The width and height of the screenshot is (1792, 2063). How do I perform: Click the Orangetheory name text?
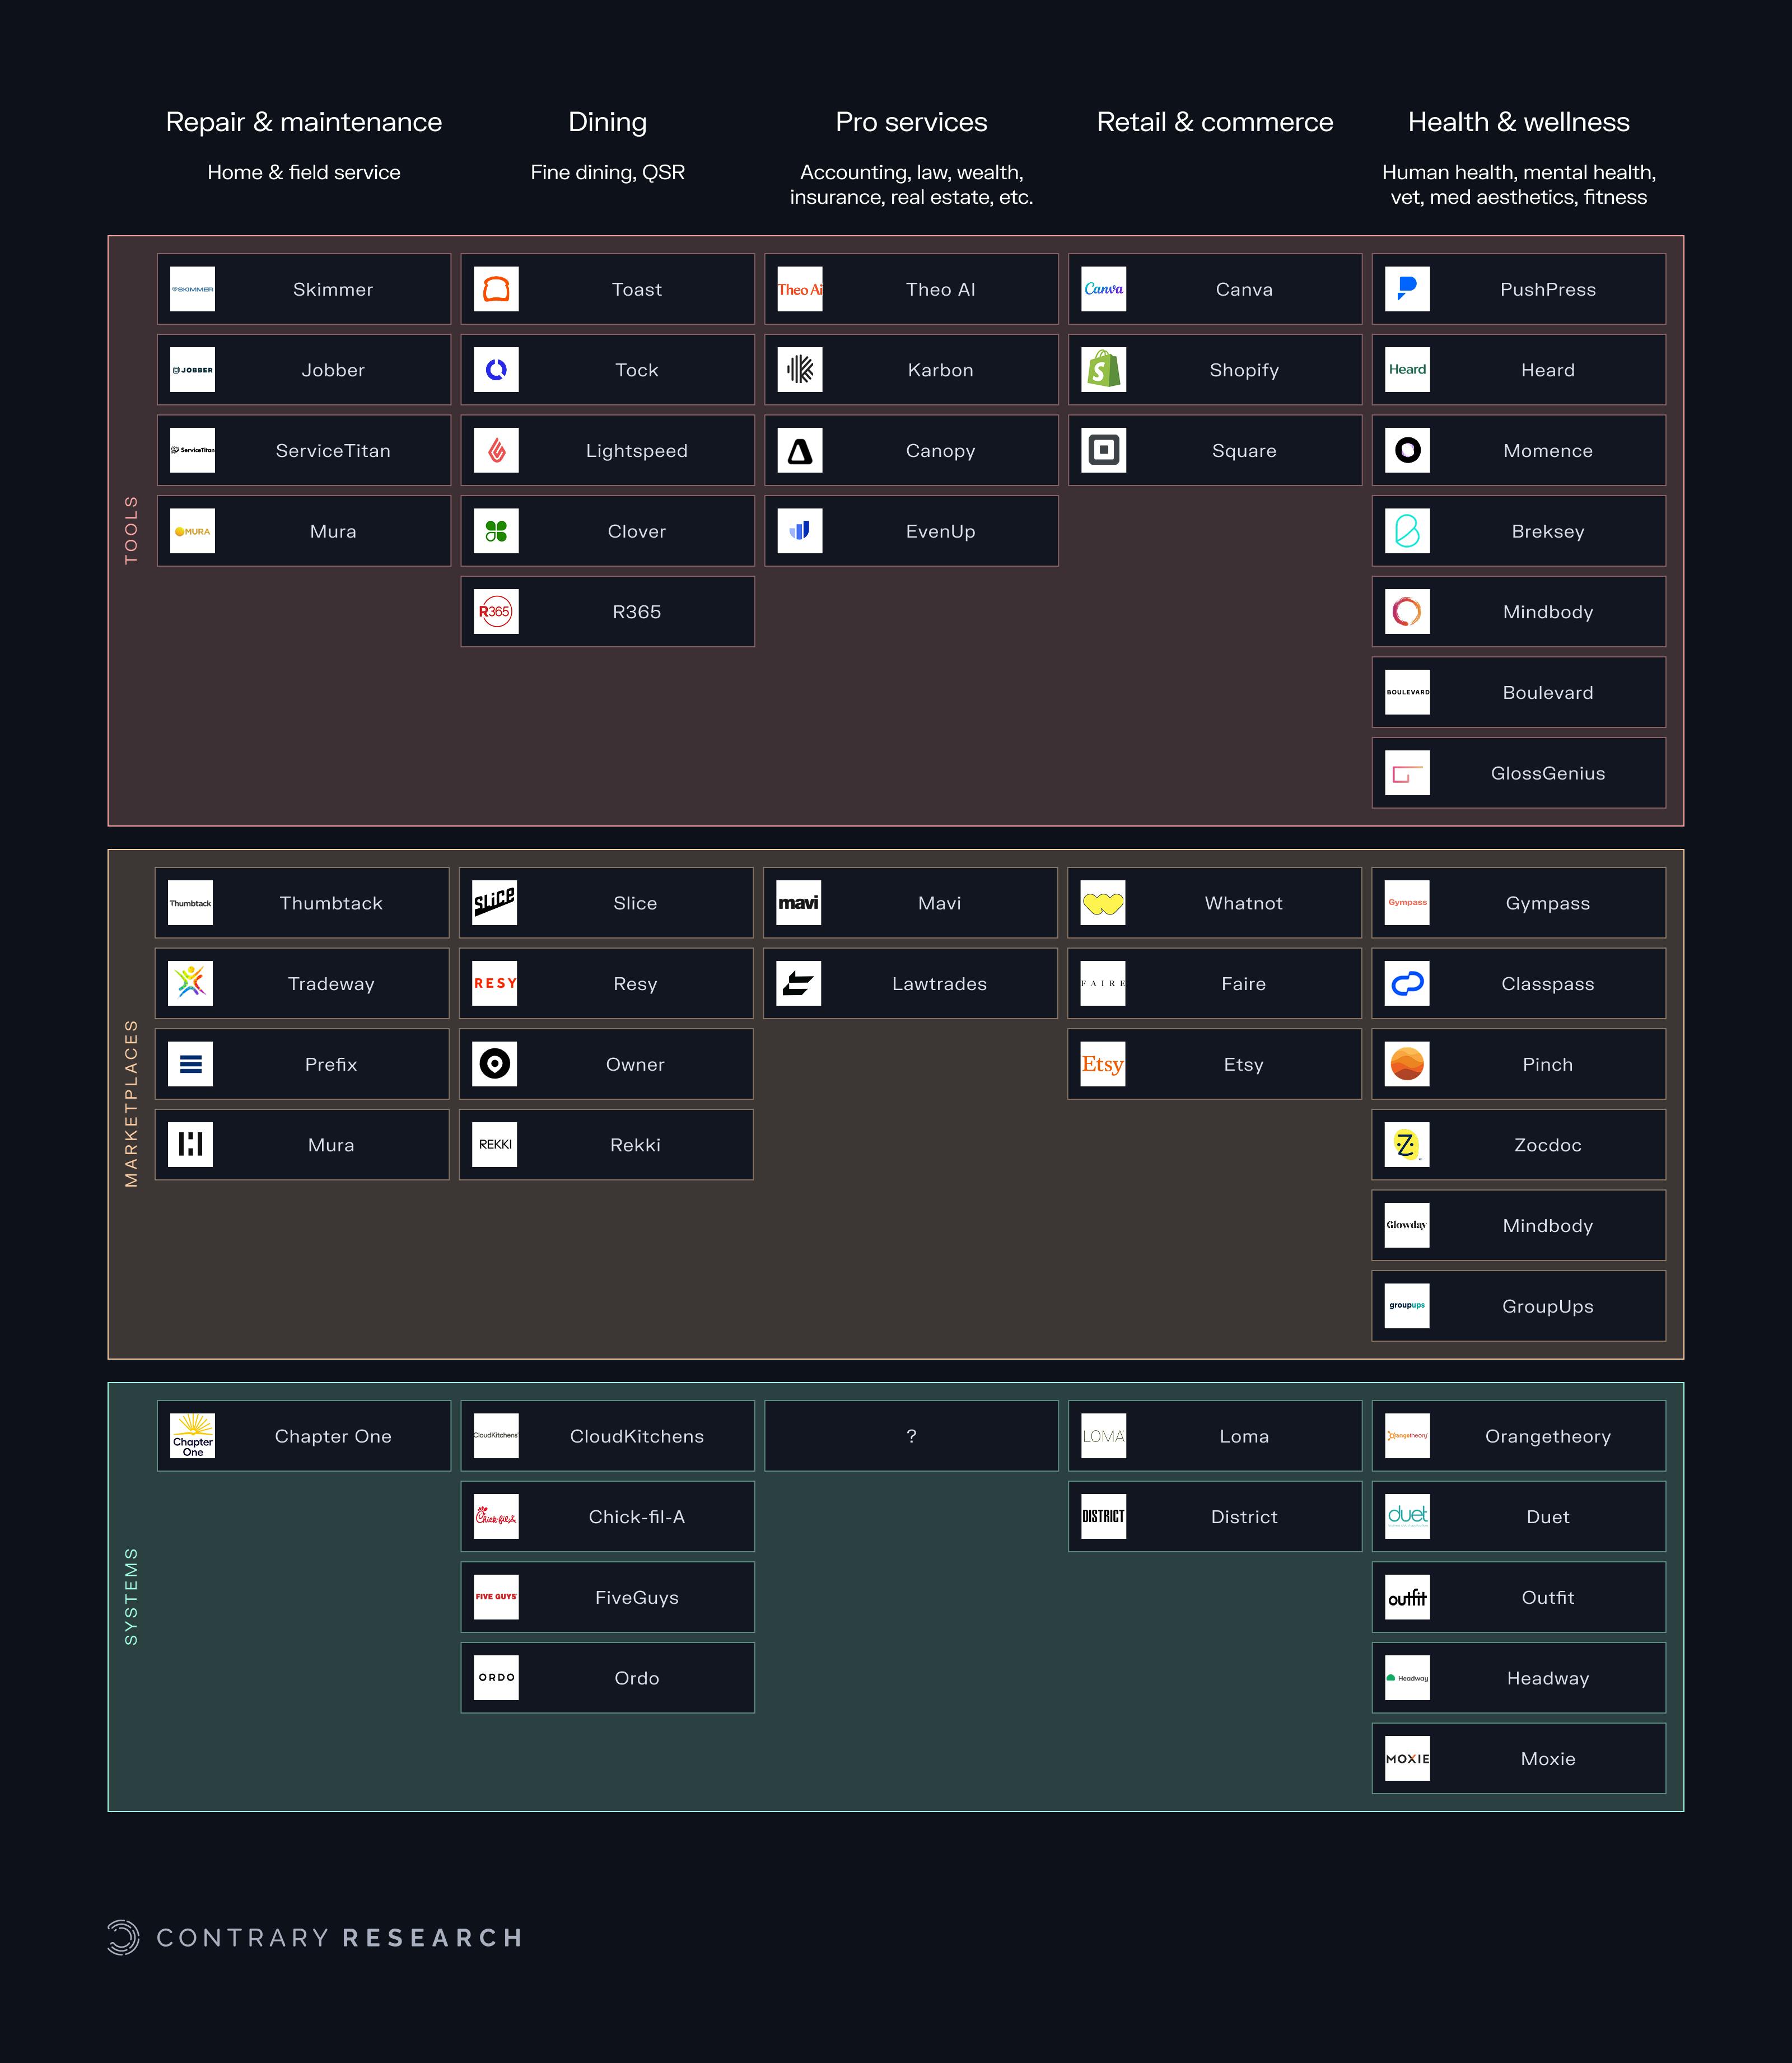(x=1548, y=1436)
